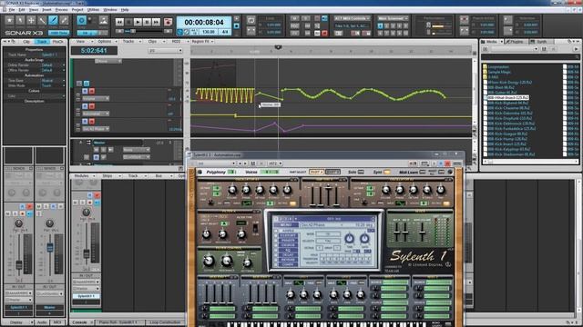Open the File menu
583x327 pixels.
[x=12, y=10]
